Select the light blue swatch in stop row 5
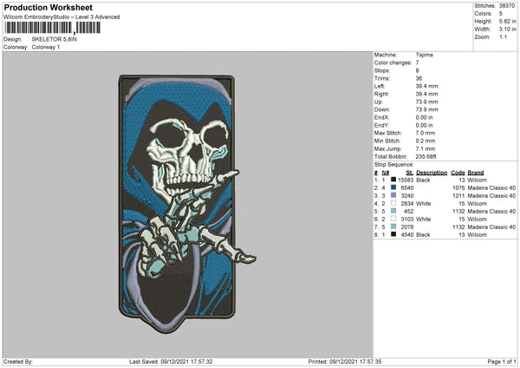Viewport: 520px width, 368px height. coord(393,211)
